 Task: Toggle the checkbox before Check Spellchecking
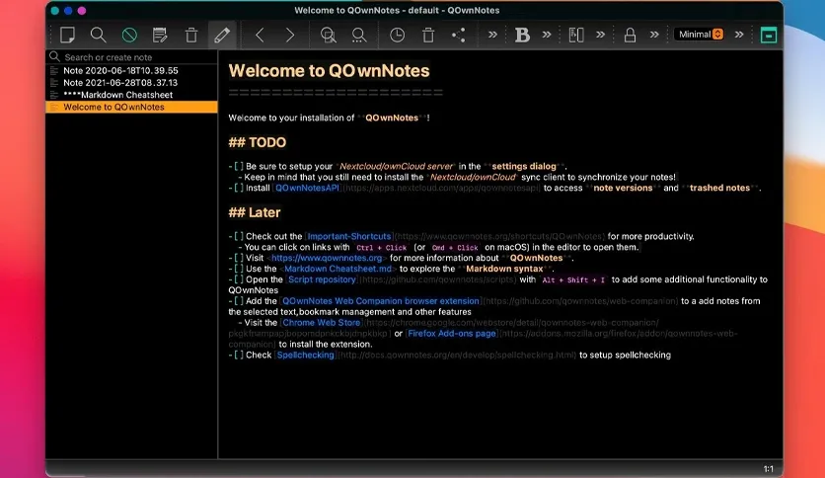(x=239, y=355)
